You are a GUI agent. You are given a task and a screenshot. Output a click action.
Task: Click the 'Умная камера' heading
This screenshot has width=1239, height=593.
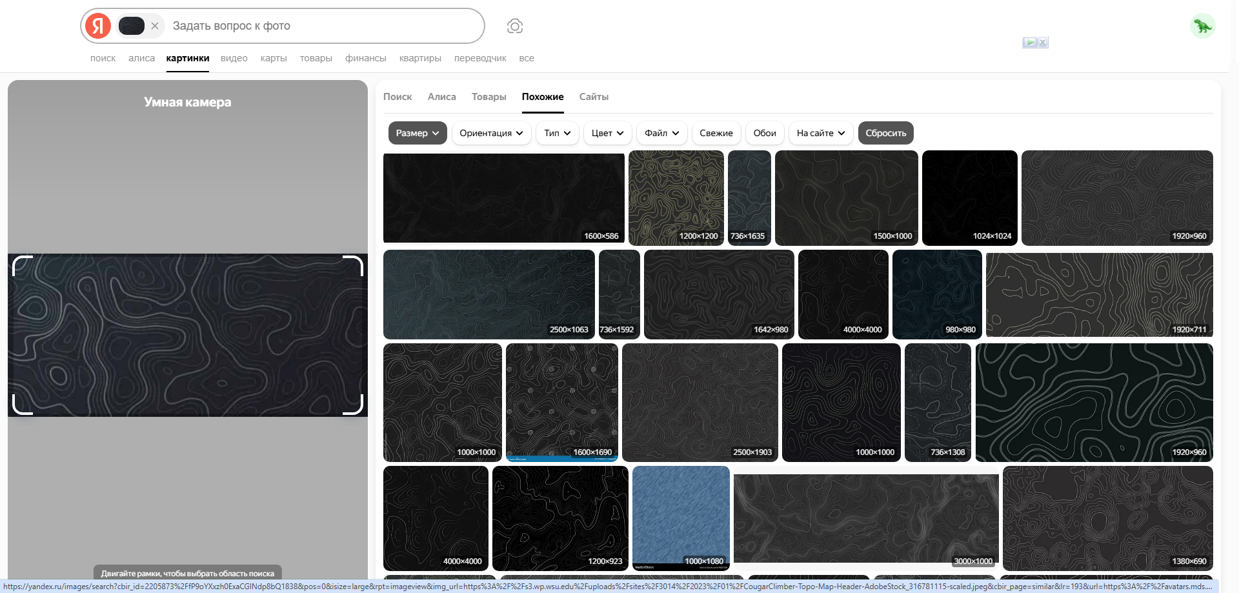pos(188,102)
